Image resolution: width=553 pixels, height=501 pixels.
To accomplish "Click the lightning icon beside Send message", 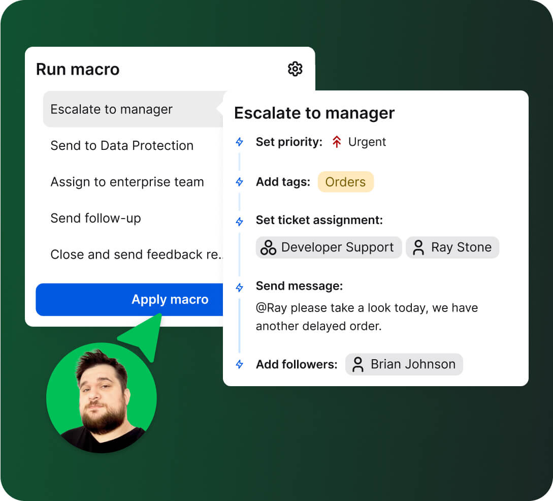I will 239,287.
